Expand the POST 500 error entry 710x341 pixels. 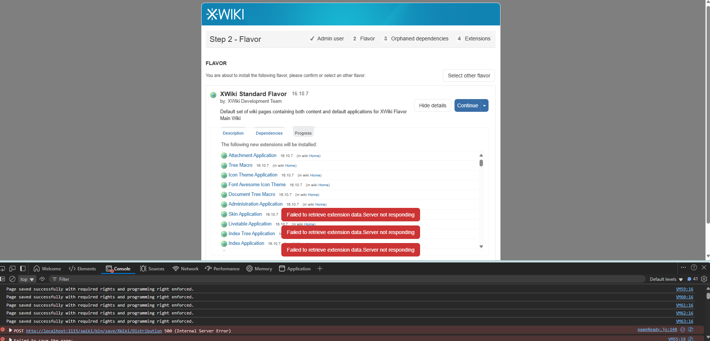10,331
